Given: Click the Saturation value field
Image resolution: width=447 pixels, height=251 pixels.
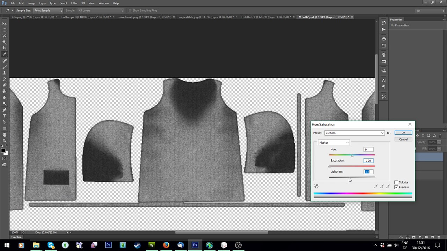Looking at the screenshot, I should tap(368, 161).
